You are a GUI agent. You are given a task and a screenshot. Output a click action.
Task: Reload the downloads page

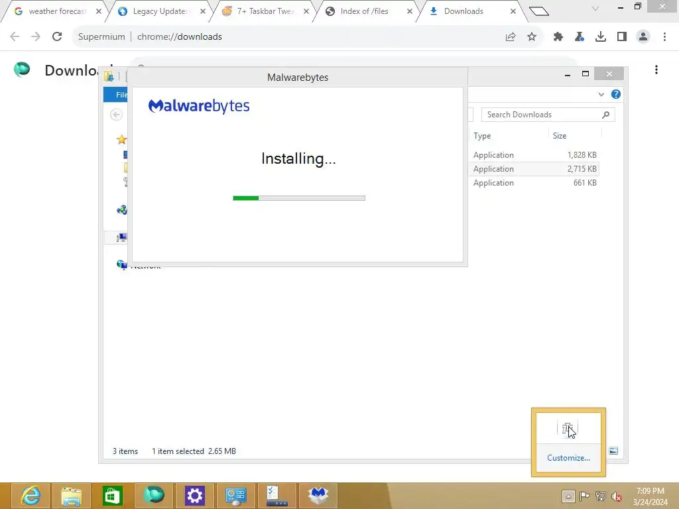click(x=57, y=37)
